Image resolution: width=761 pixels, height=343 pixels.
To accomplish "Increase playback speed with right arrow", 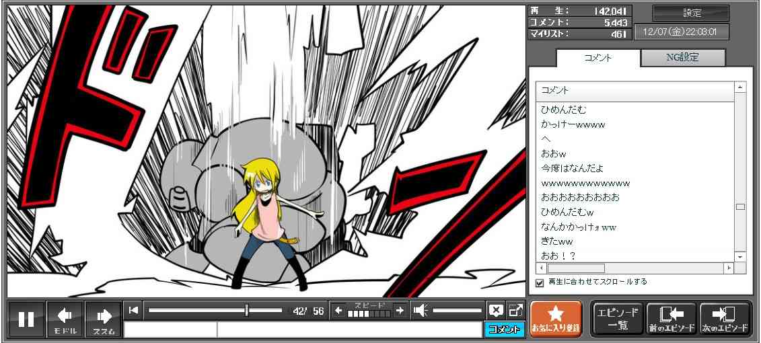I will pos(400,310).
